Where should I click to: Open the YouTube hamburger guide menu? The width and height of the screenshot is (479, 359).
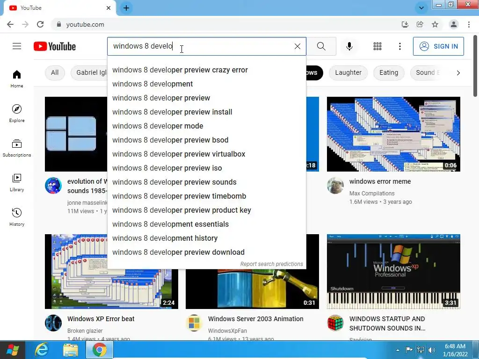[17, 46]
